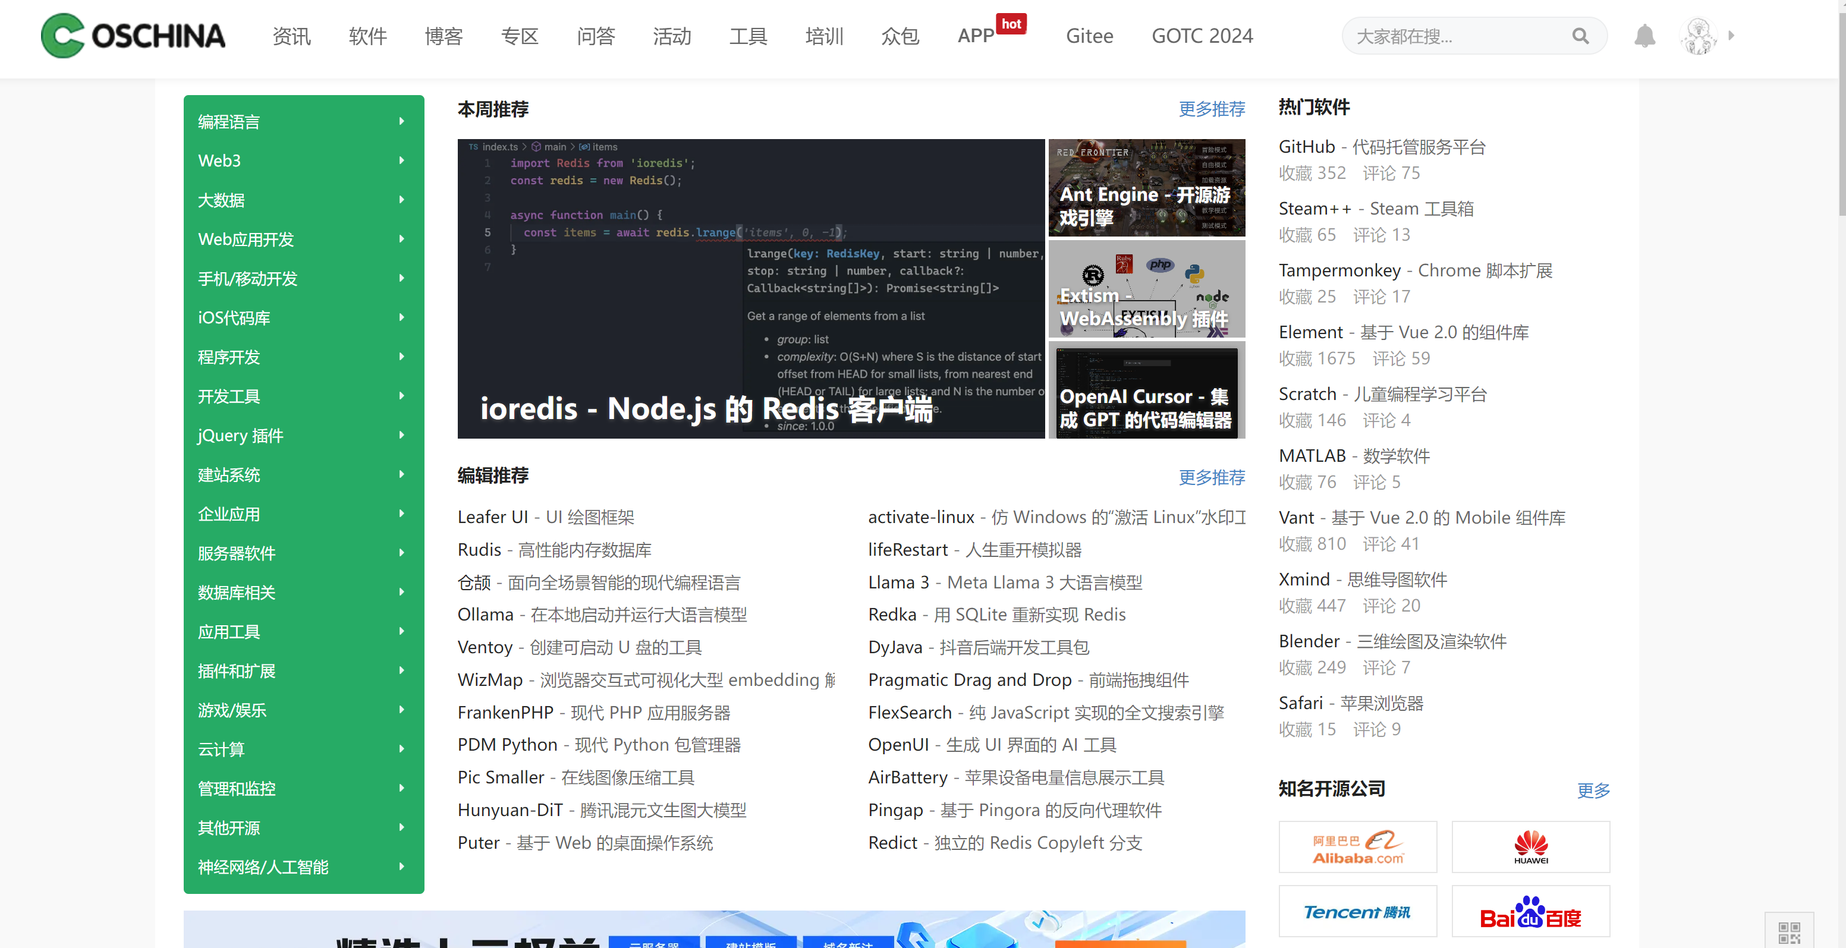This screenshot has height=948, width=1846.
Task: Open the Baidu company logo
Action: click(1530, 912)
